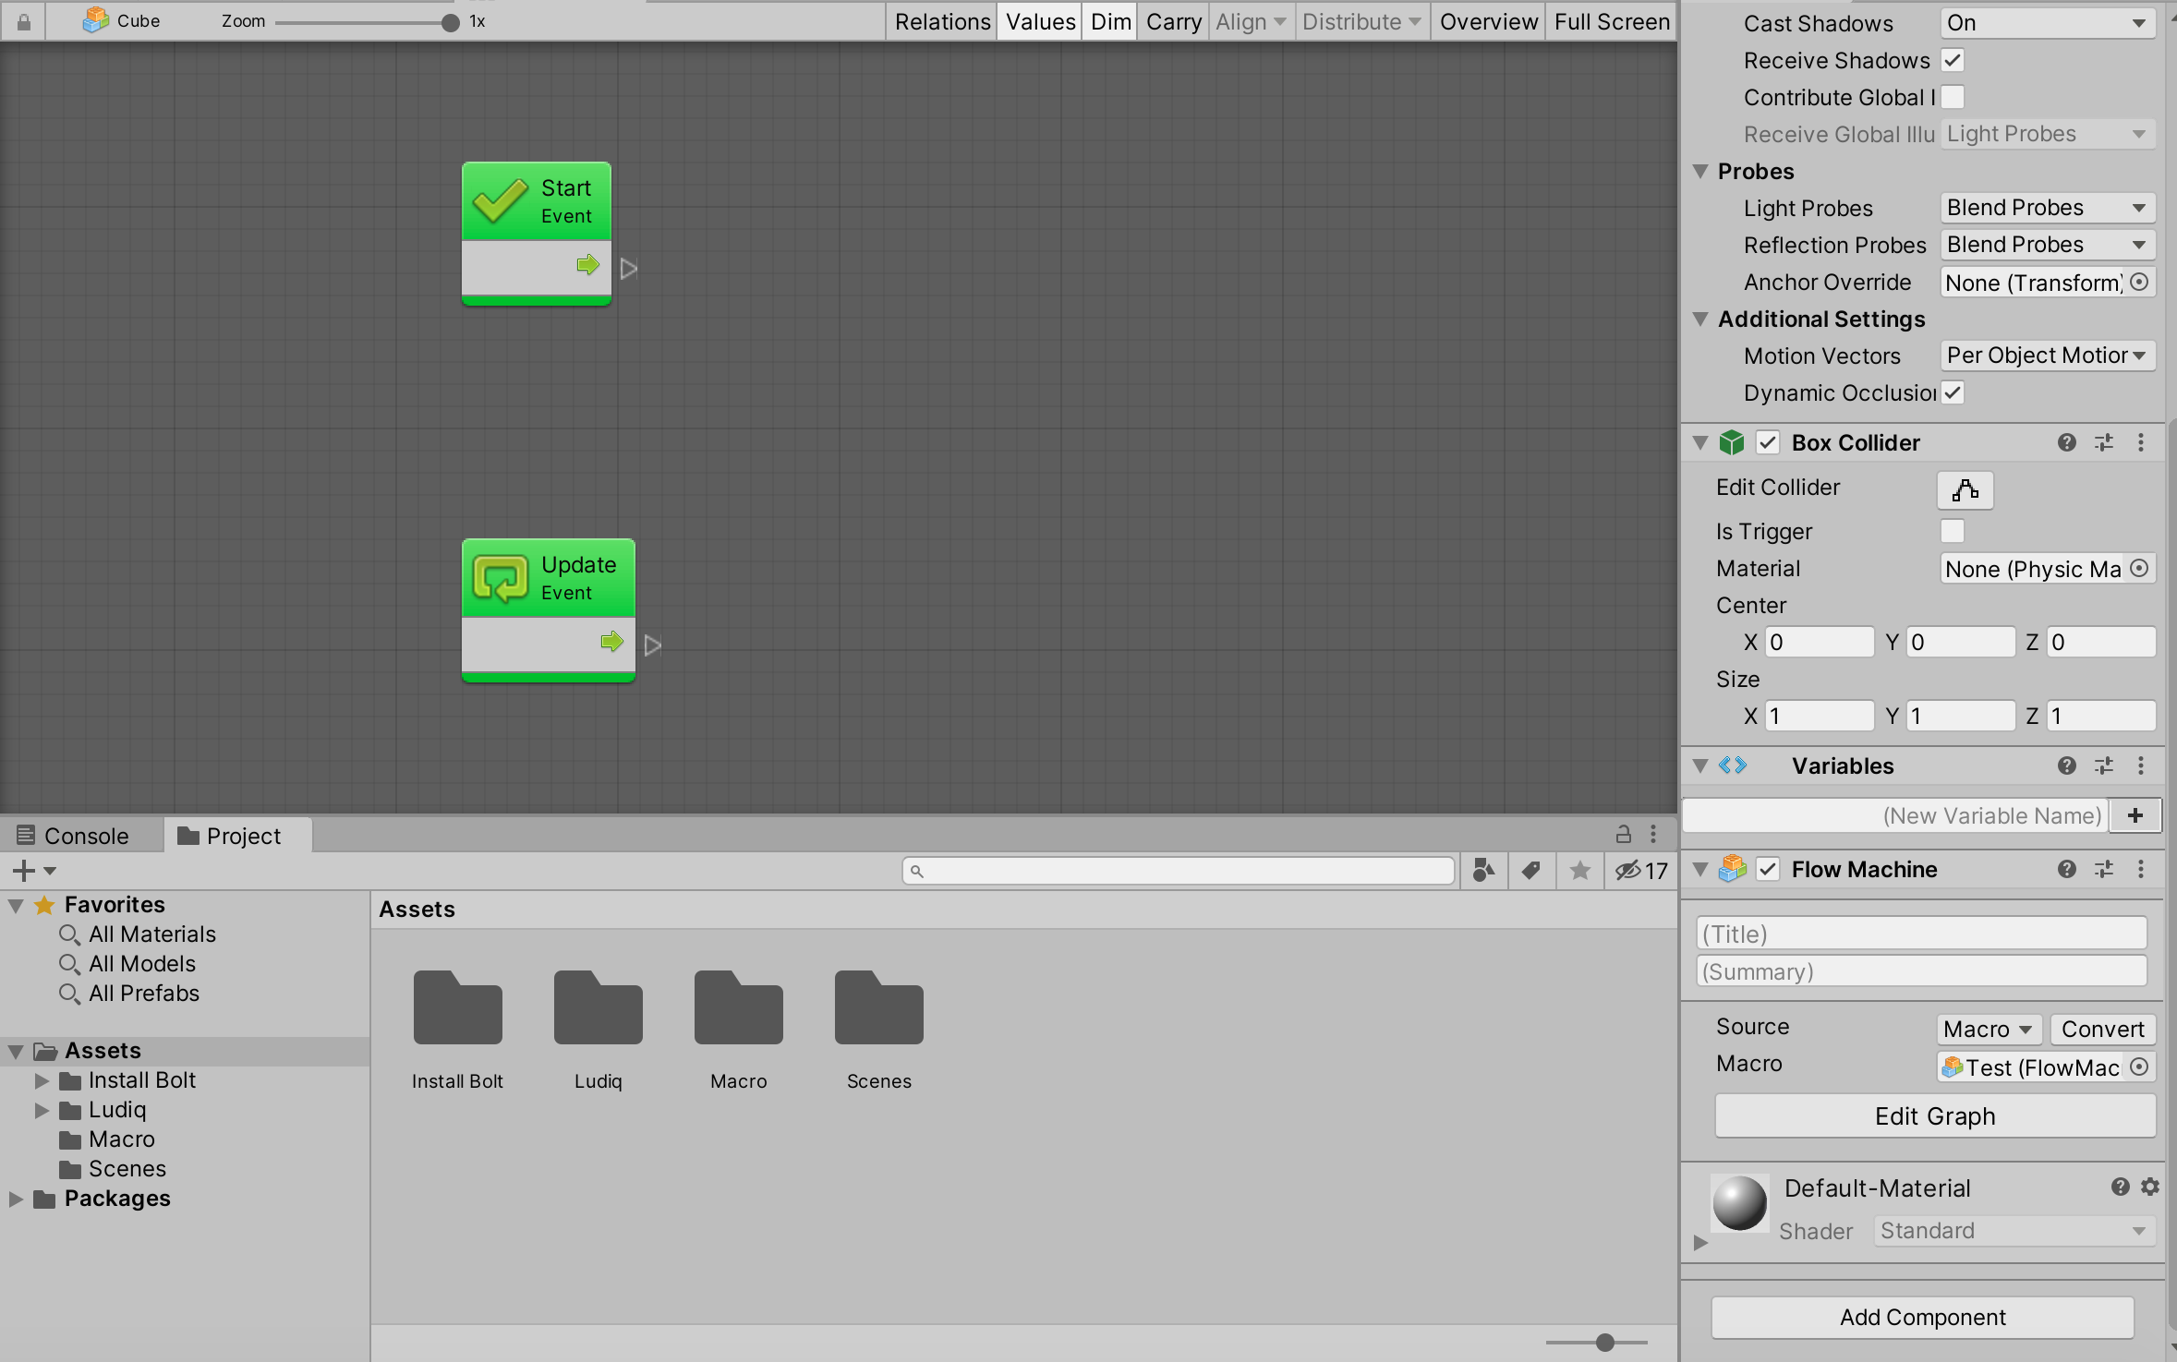Enable the Is Trigger checkbox
Viewport: 2177px width, 1362px height.
pos(1953,531)
